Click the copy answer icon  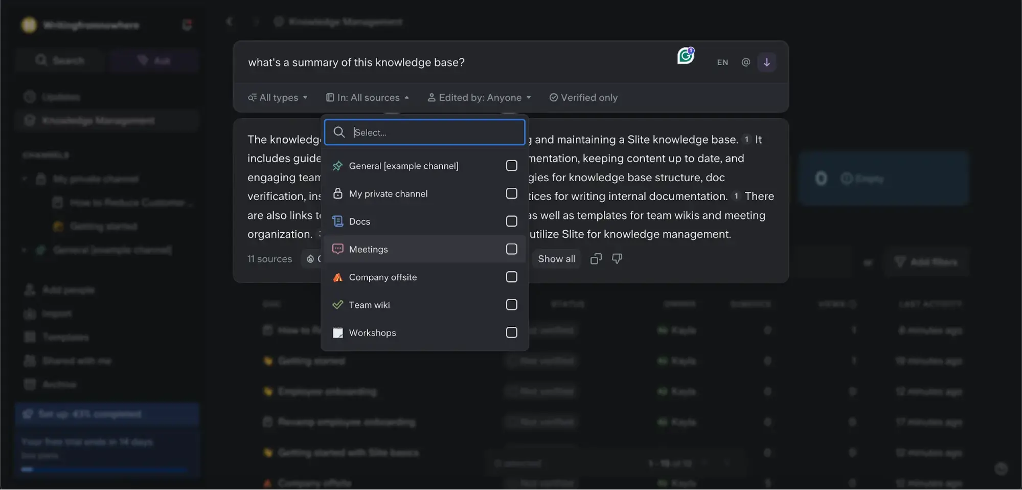click(x=596, y=259)
